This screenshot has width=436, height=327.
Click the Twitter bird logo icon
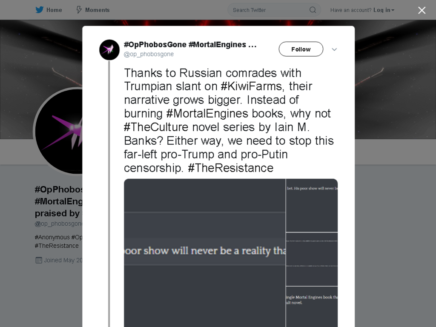[40, 10]
